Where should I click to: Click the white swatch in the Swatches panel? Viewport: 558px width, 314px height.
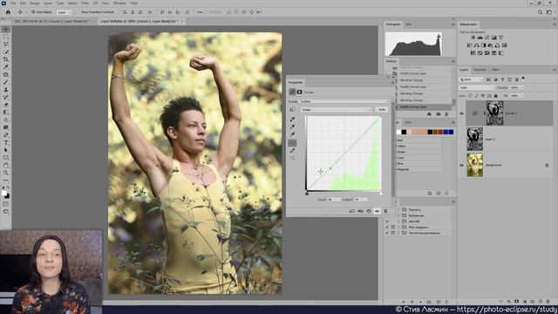[398, 132]
